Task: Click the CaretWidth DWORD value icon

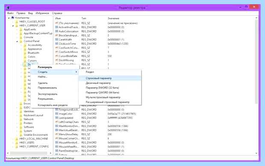Action: 56,40
